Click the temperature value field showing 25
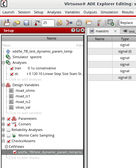This screenshot has width=136, height=168. [48, 23]
